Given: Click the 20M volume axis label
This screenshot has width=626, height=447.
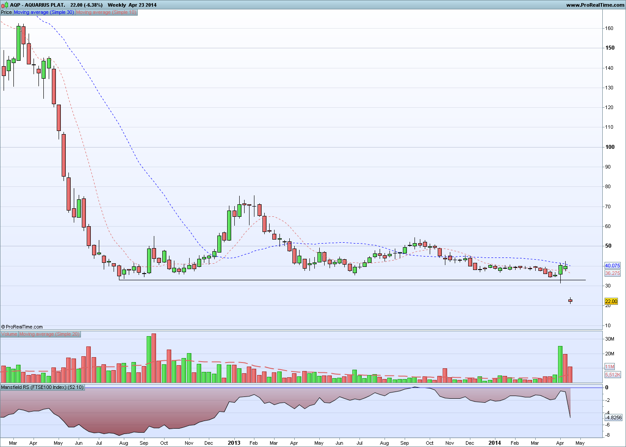Looking at the screenshot, I should coord(609,354).
